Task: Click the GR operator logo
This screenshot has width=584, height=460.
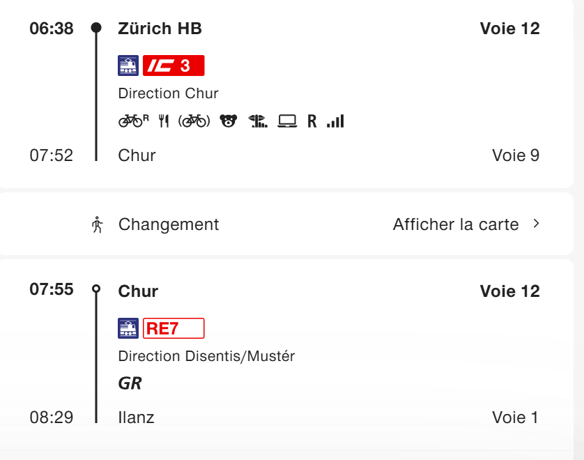Action: [130, 383]
